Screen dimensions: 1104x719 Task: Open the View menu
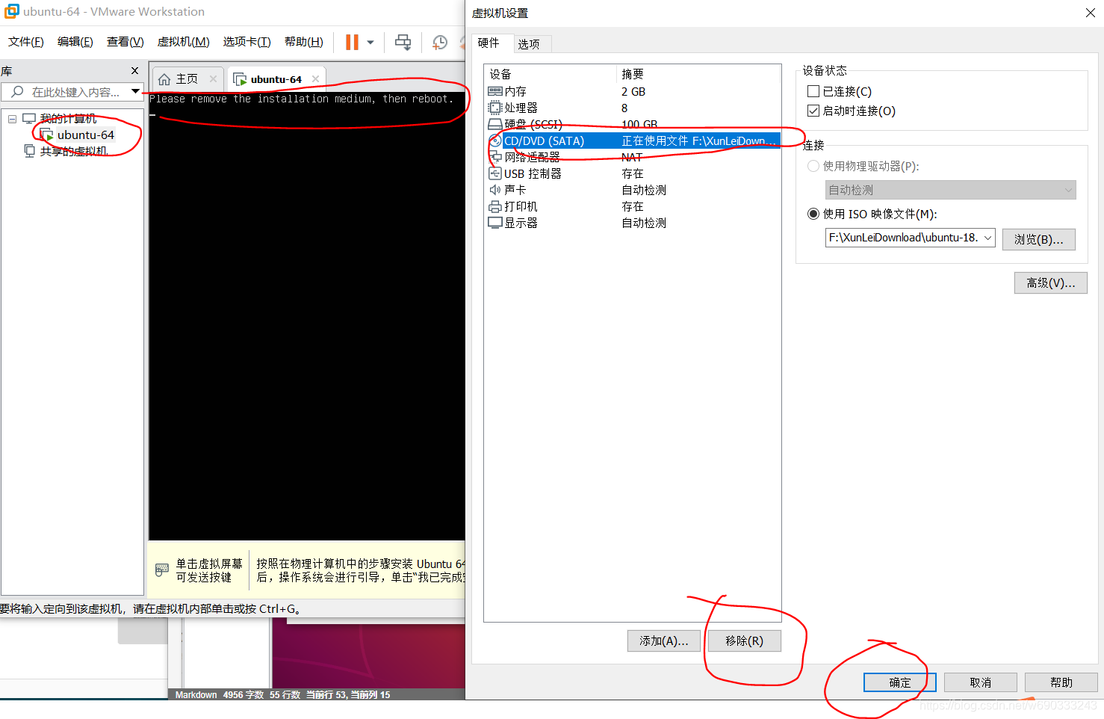125,42
